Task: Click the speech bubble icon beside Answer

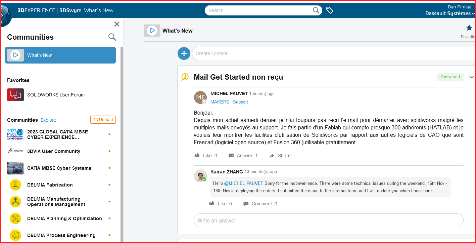Action: click(231, 156)
